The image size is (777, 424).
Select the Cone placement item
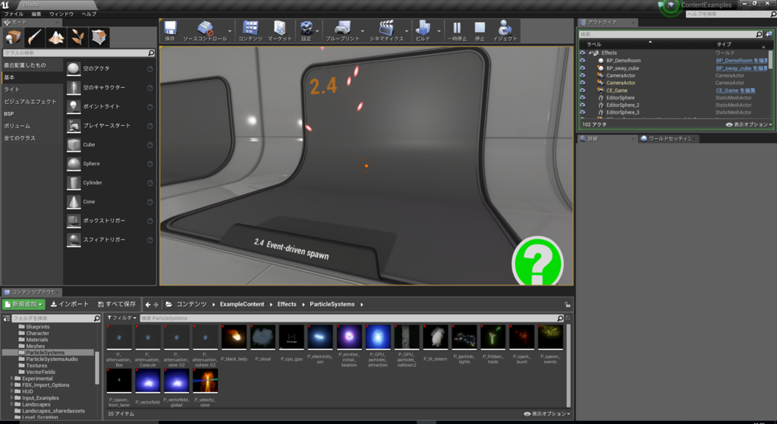point(109,202)
